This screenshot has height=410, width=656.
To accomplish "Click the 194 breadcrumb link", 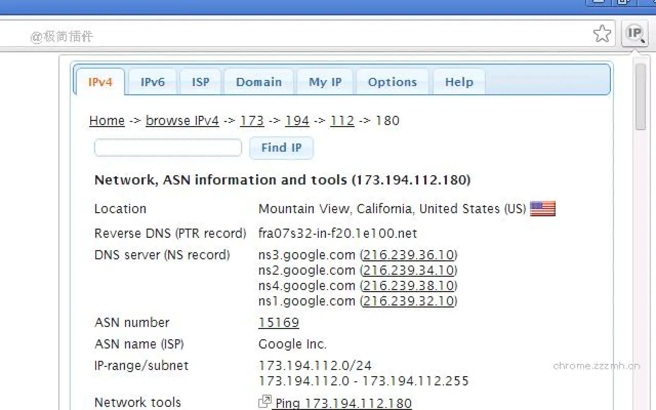I will pos(297,120).
